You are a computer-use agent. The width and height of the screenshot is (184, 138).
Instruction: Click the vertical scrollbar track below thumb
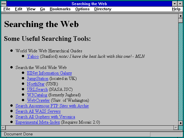point(181,72)
